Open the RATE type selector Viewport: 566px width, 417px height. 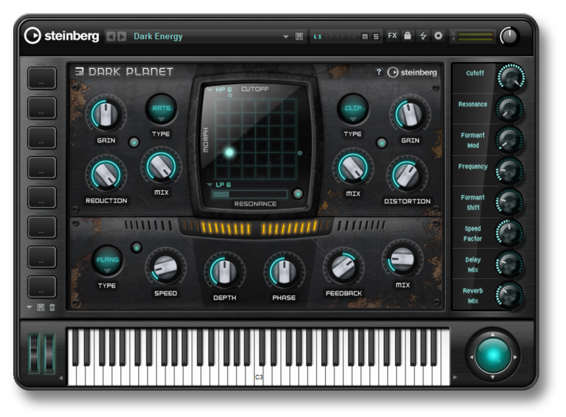coord(161,109)
